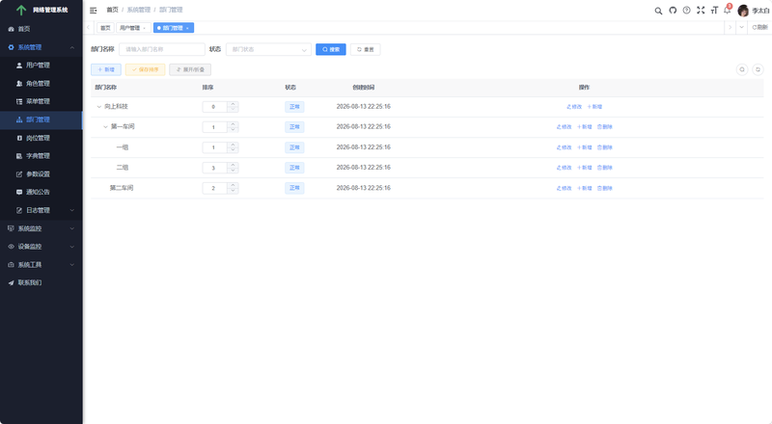
Task: Switch to the 用户管理 page tab
Action: tap(132, 28)
